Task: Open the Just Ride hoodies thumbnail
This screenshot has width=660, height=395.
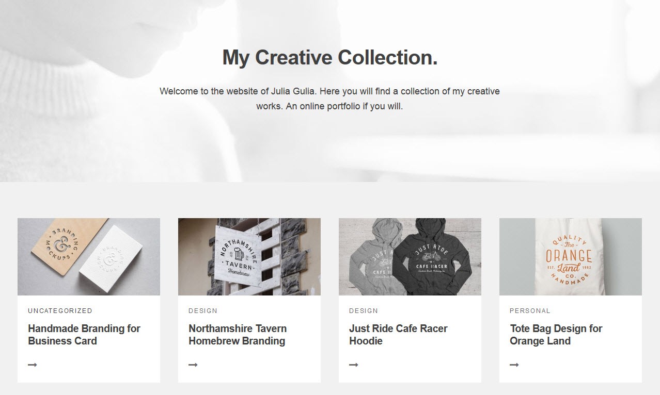Action: point(410,257)
